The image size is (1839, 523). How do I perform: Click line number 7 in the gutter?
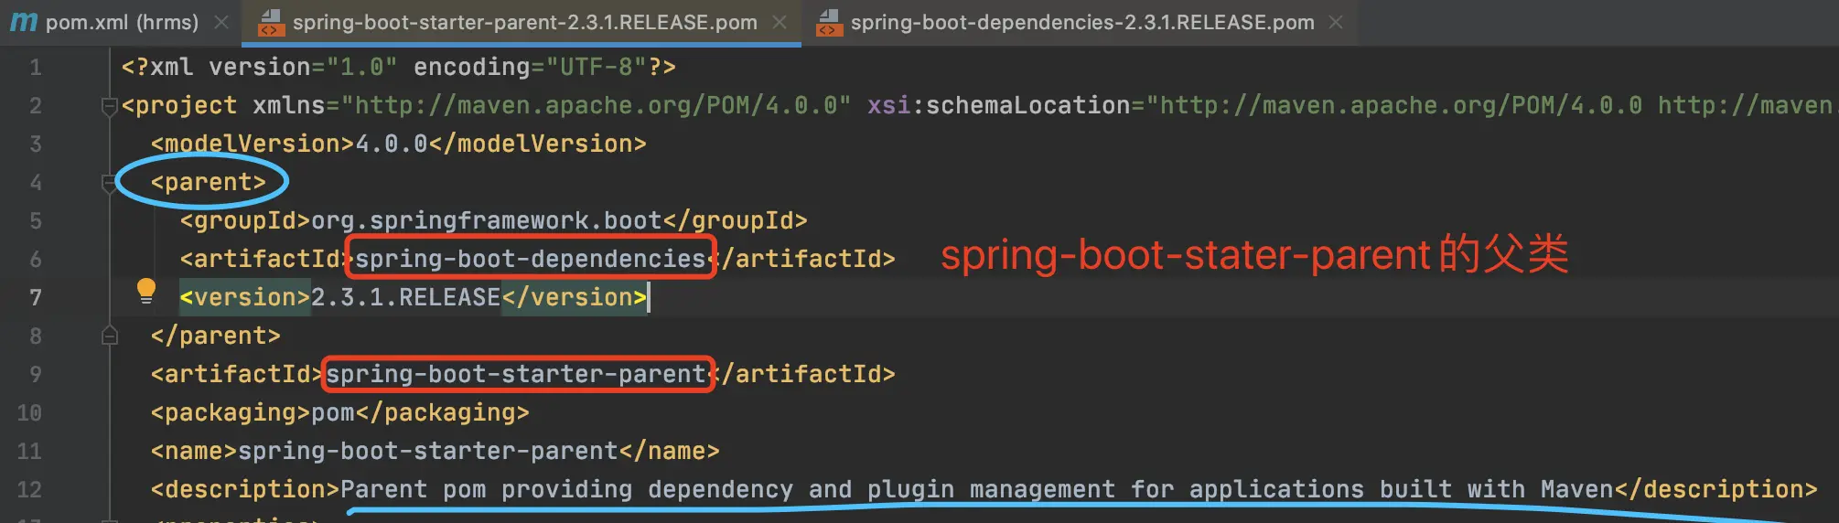pyautogui.click(x=35, y=298)
